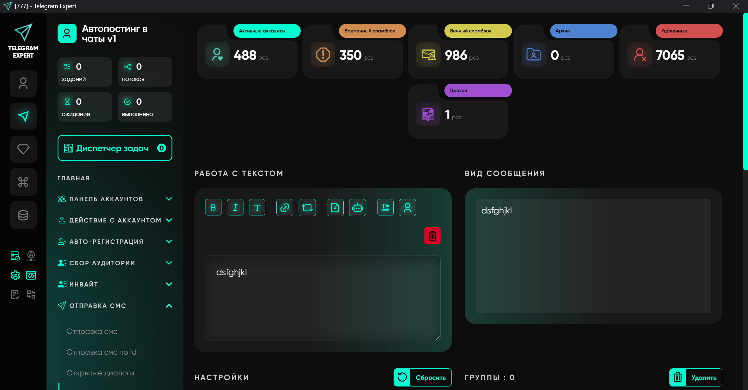Viewport: 748px width, 390px height.
Task: Click the insert link icon
Action: (x=285, y=208)
